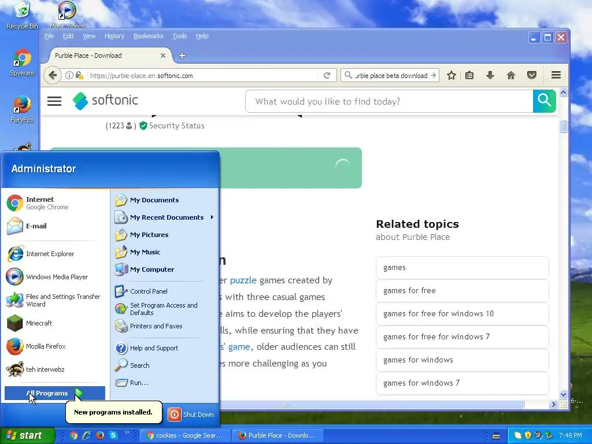Click the Firefox back arrow button
592x444 pixels.
tap(53, 76)
